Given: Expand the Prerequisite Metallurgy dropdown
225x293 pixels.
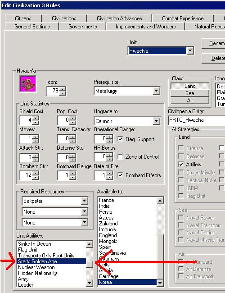Looking at the screenshot, I should pyautogui.click(x=156, y=91).
